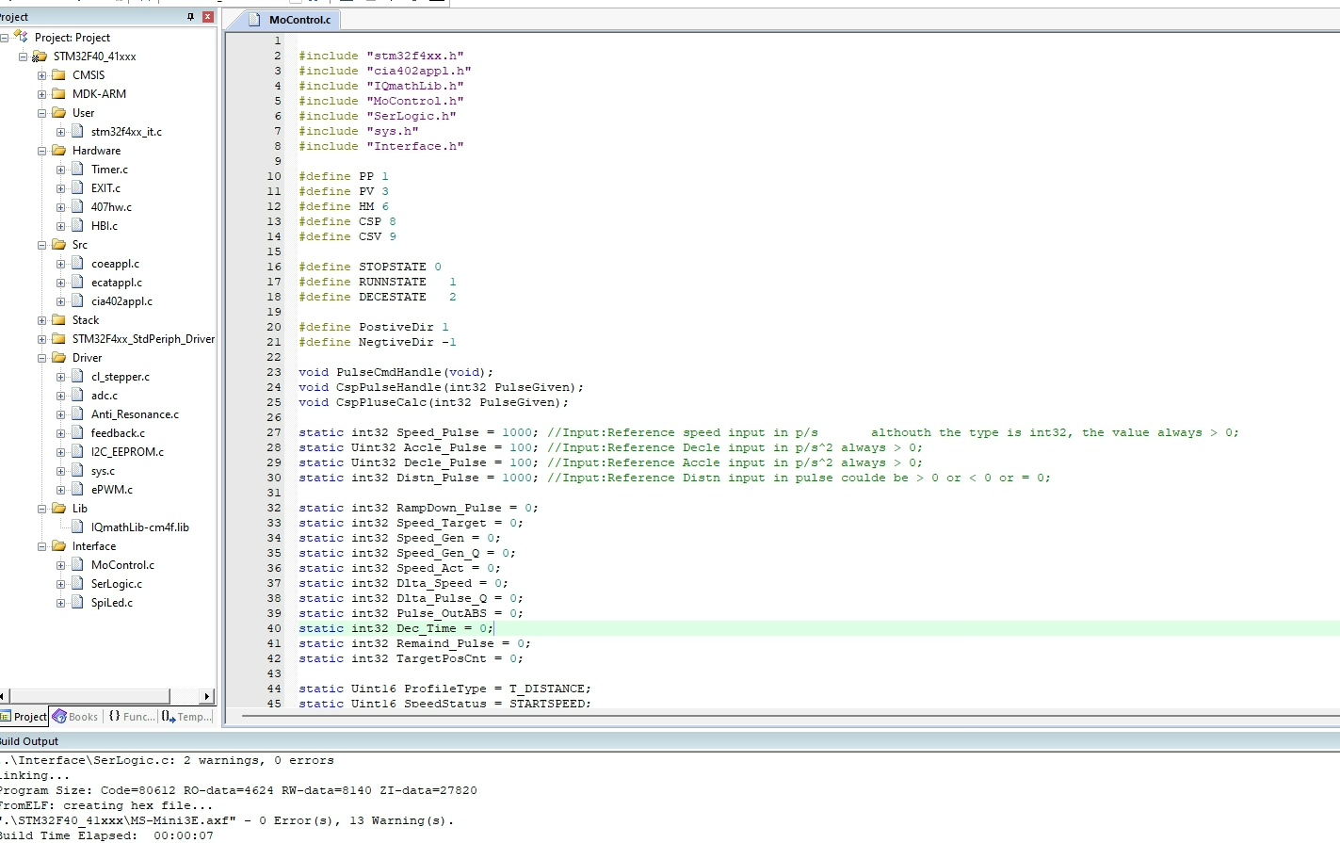1340x843 pixels.
Task: Select the SpiLed.c file icon
Action: click(x=78, y=603)
